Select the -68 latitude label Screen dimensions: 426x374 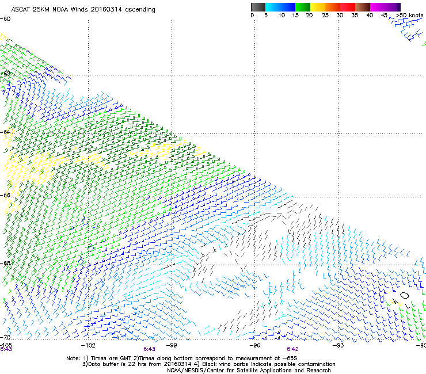pyautogui.click(x=5, y=263)
